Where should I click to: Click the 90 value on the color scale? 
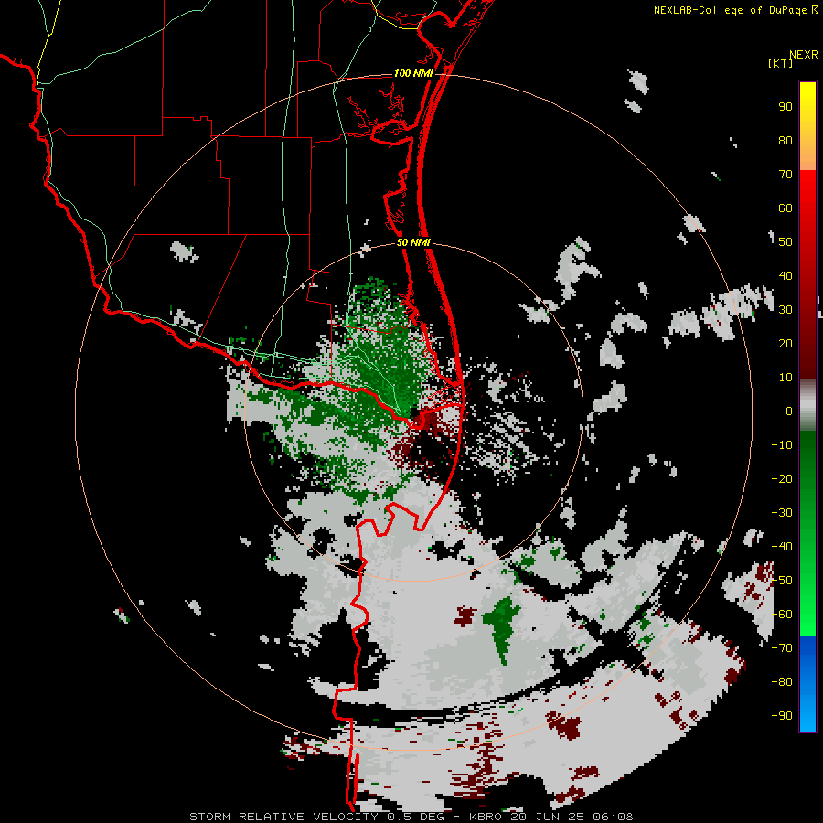pos(786,107)
